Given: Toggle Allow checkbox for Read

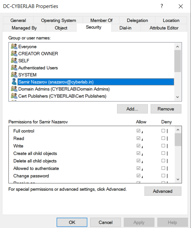Looking at the screenshot, I should click(138, 138).
